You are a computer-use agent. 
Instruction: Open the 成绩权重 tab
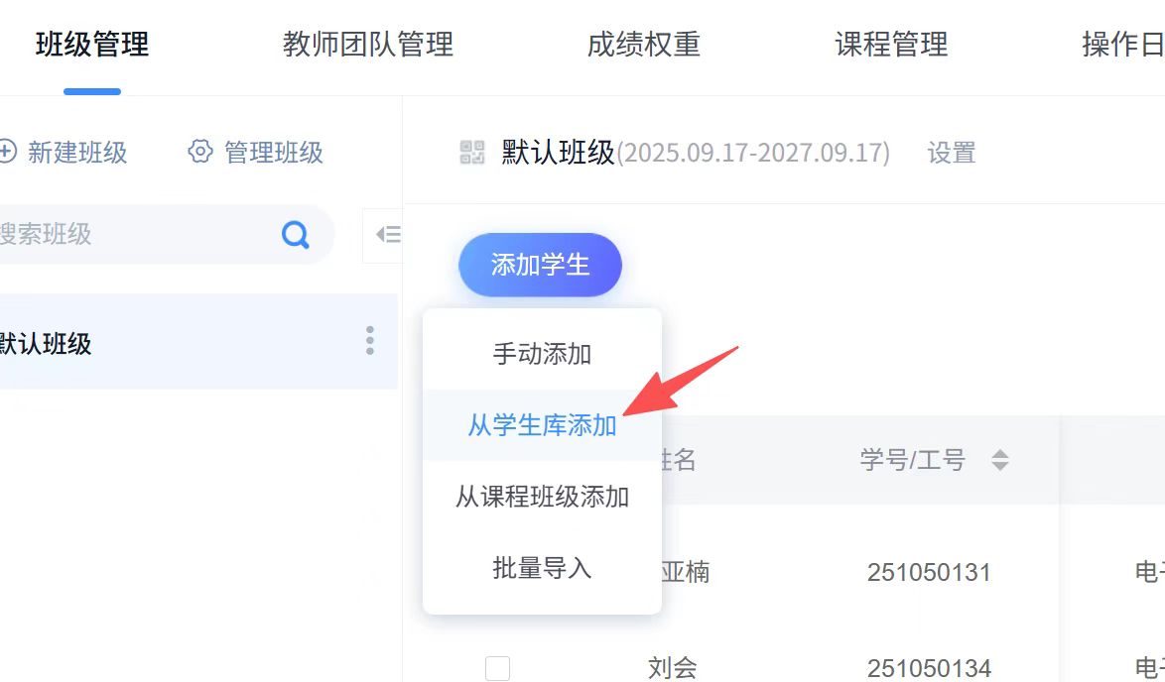(644, 45)
